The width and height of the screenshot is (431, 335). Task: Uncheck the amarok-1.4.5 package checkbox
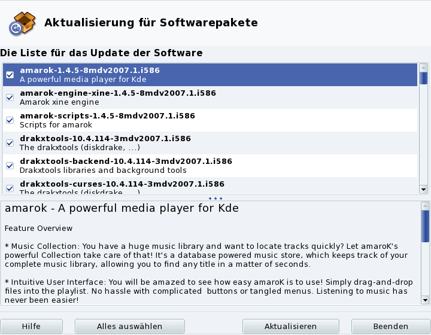pos(10,75)
